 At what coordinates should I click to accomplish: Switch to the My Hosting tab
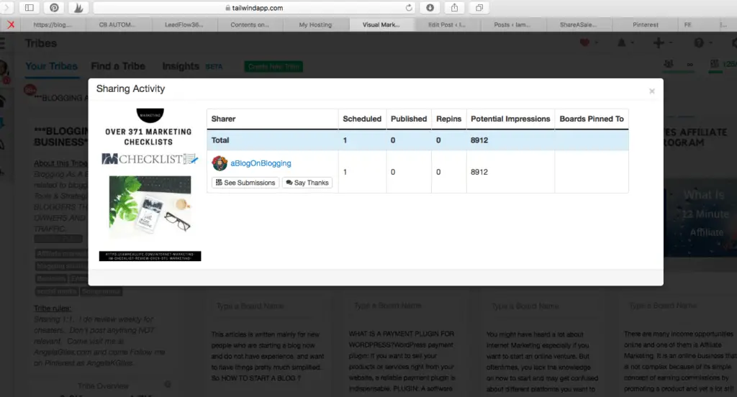coord(315,24)
